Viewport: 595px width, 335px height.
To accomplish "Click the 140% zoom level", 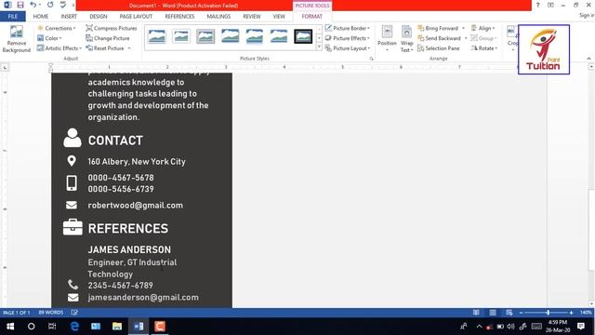I will click(x=586, y=313).
